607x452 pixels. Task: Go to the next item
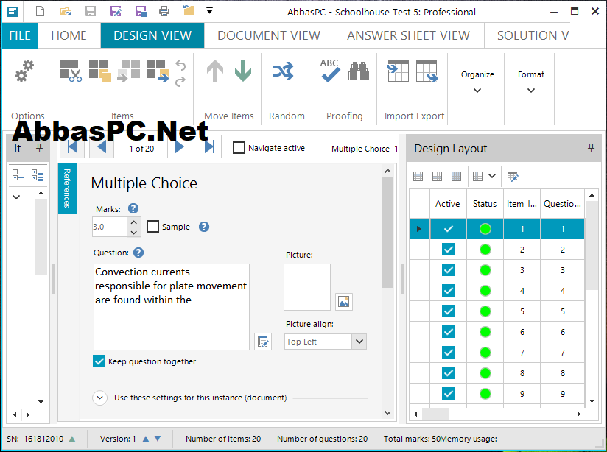pos(180,146)
